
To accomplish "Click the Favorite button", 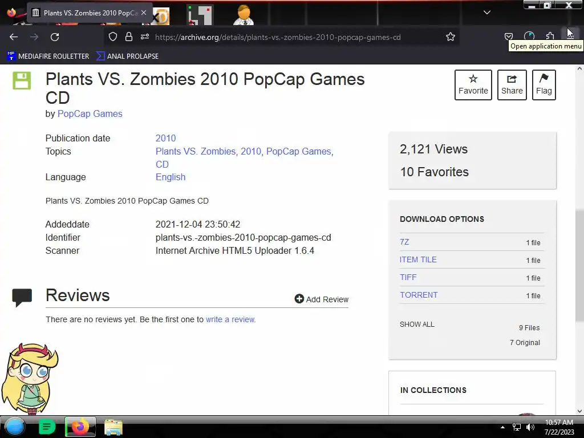I will (473, 85).
